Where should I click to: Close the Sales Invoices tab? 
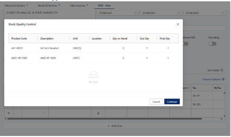87,5
